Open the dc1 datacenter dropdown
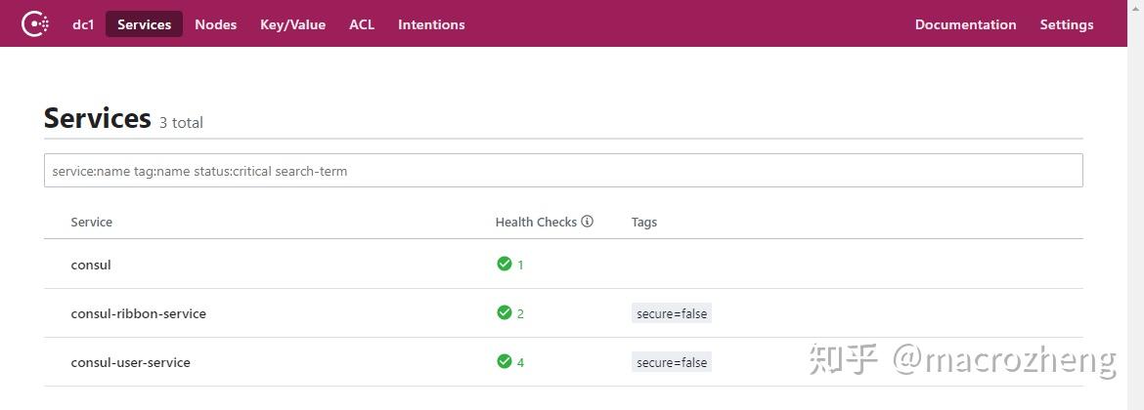The width and height of the screenshot is (1144, 410). [83, 24]
